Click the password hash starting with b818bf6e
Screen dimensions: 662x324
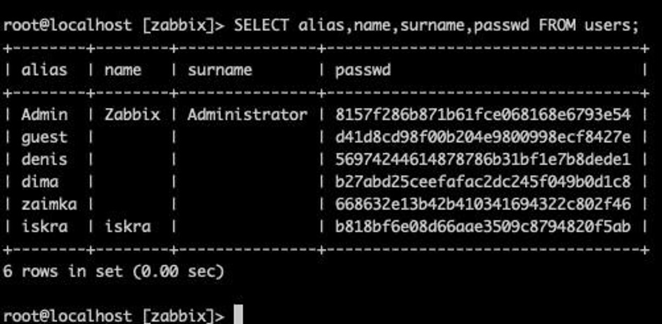click(482, 226)
